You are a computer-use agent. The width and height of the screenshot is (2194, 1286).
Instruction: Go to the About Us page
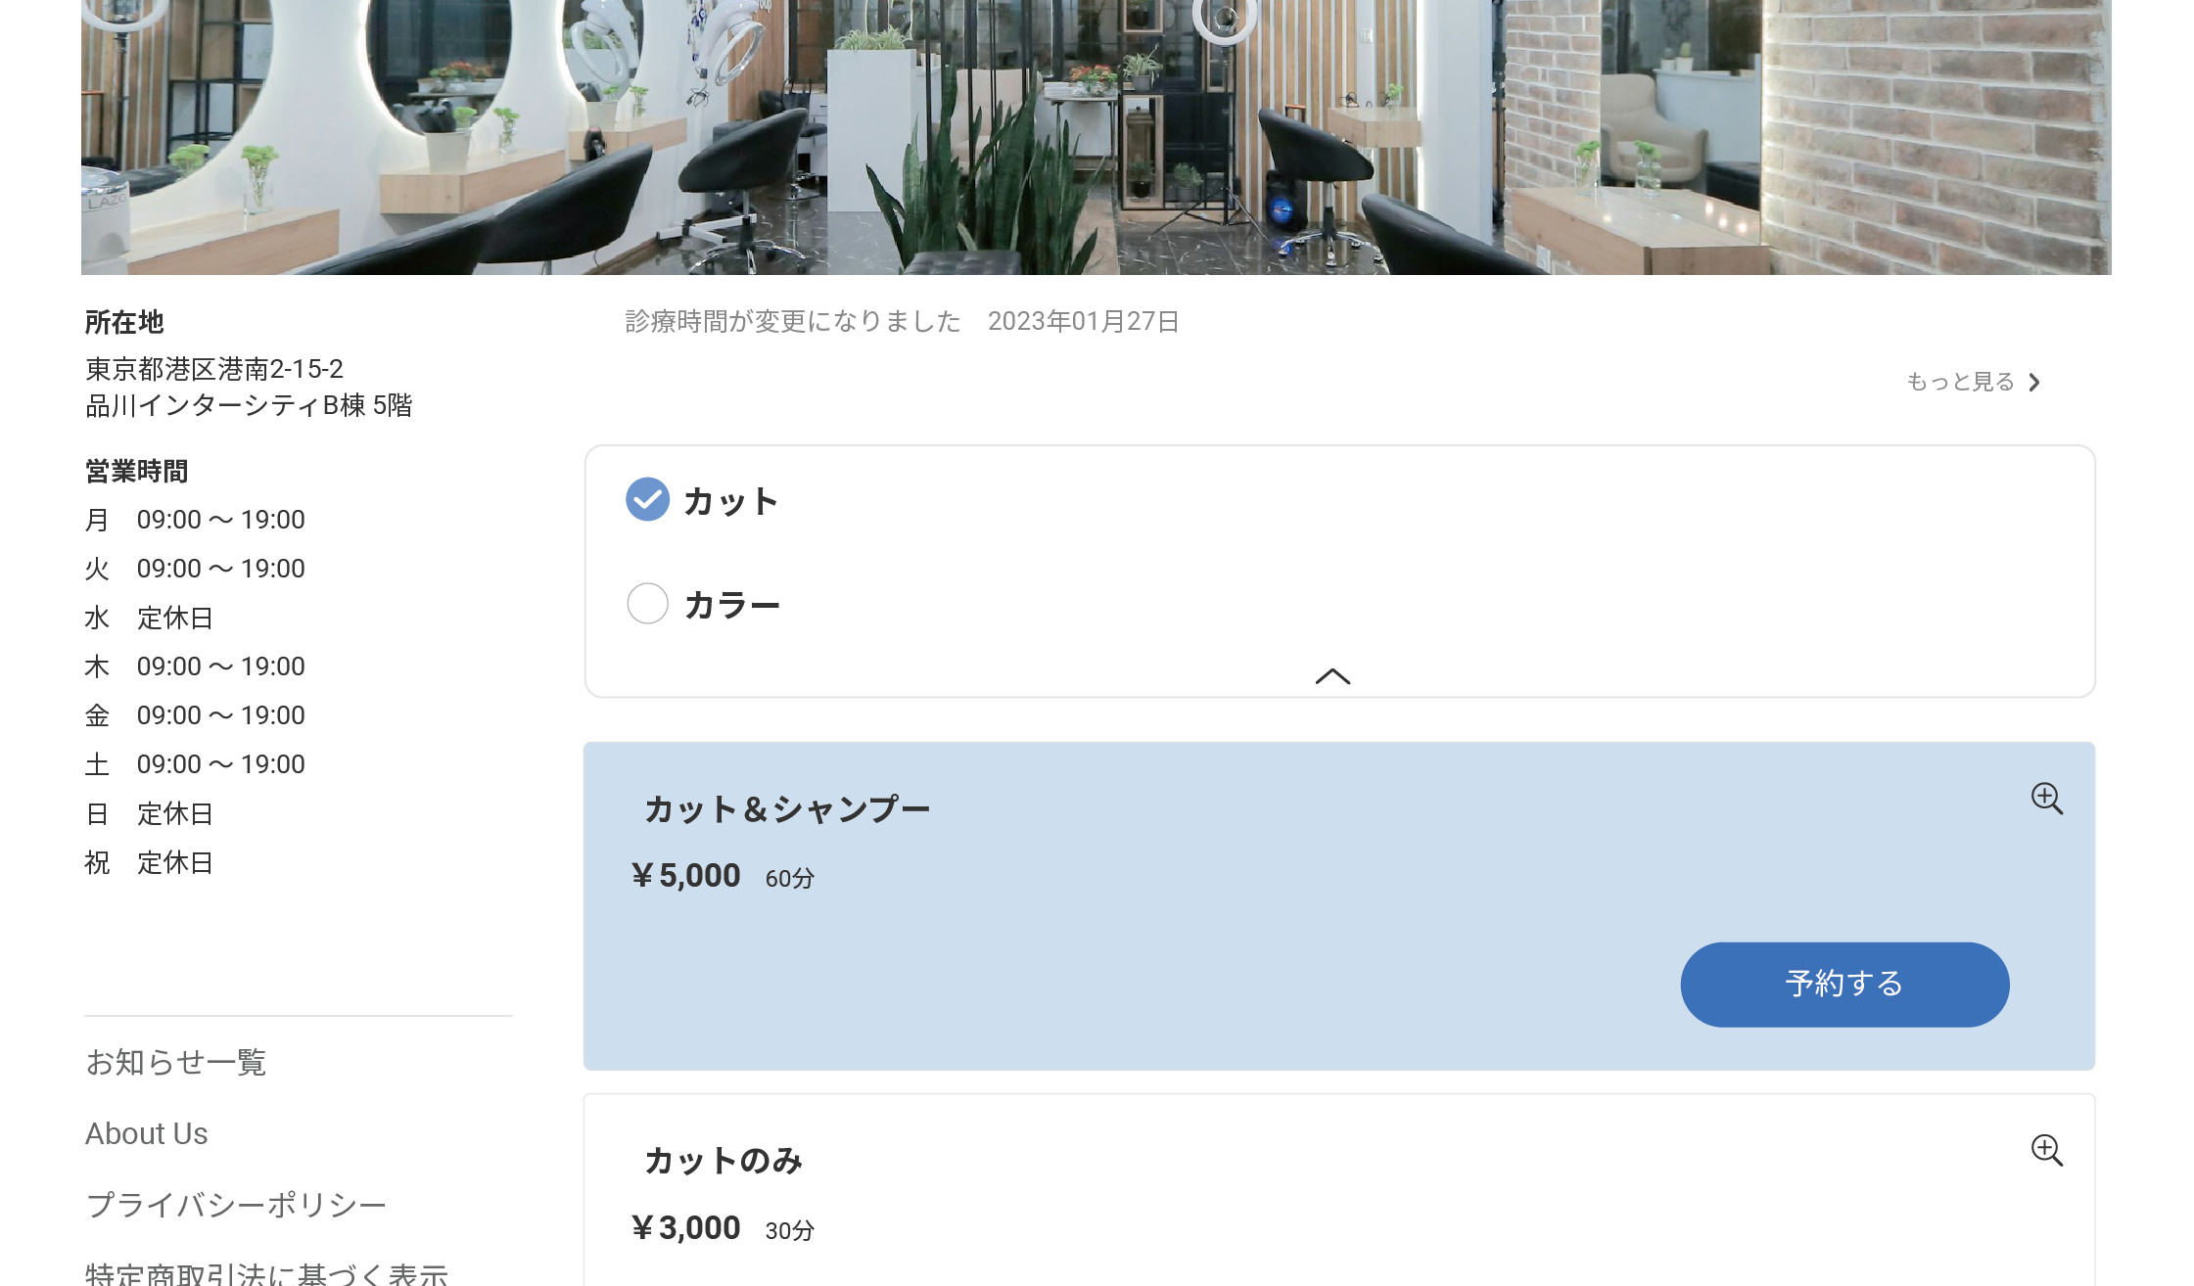147,1133
